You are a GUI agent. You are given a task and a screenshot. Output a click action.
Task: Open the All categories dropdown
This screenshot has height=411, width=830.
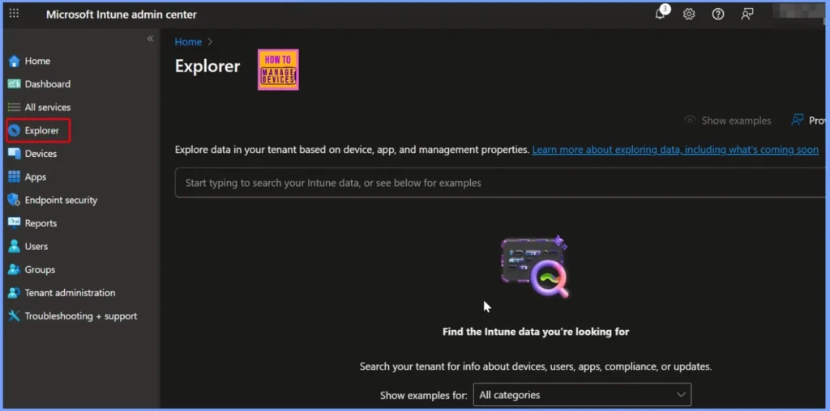(x=582, y=395)
